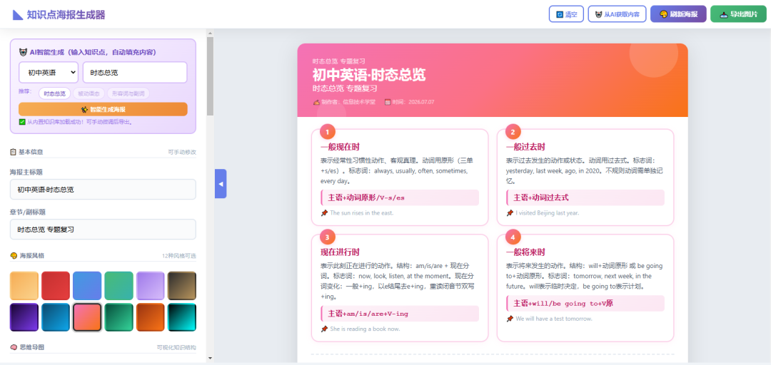Click the clipboard icon next to 基本信息
This screenshot has width=771, height=365.
click(x=14, y=152)
